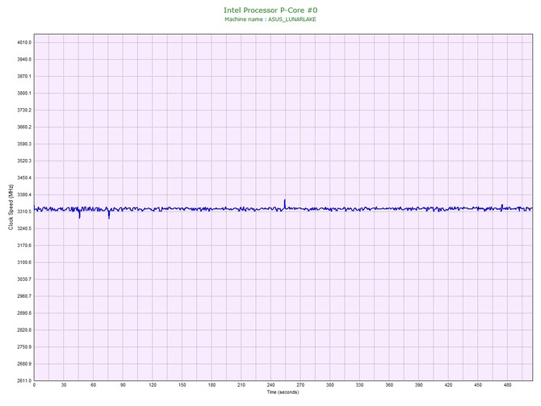Click the downward dip near 45 seconds

coord(79,215)
